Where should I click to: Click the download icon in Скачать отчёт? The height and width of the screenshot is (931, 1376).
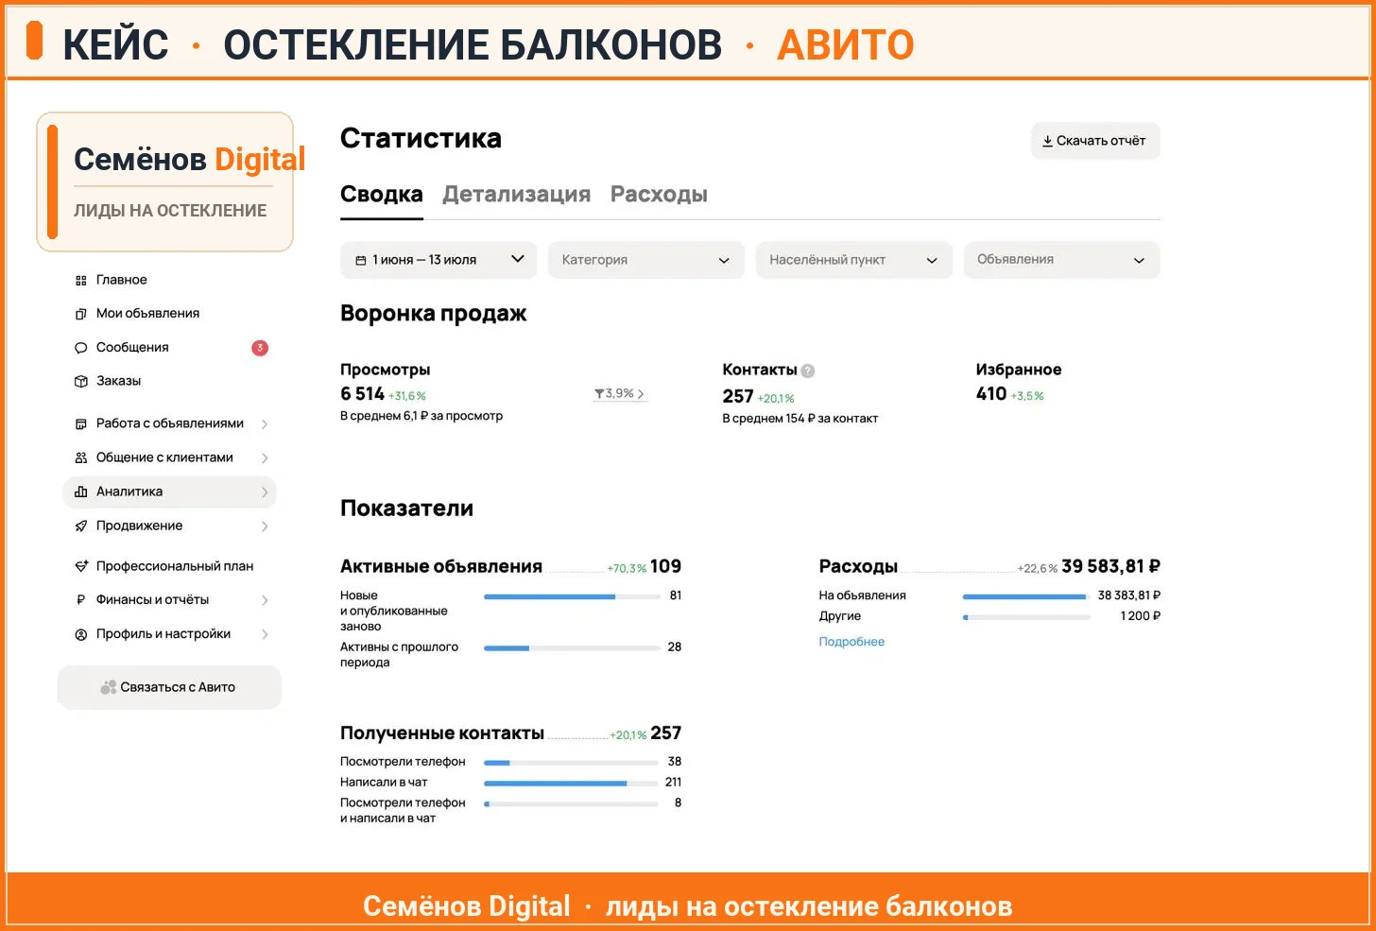[1047, 141]
